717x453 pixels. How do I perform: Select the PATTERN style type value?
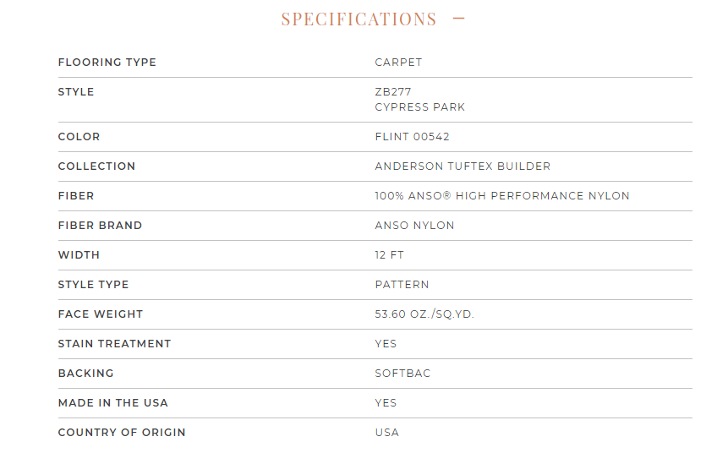402,285
